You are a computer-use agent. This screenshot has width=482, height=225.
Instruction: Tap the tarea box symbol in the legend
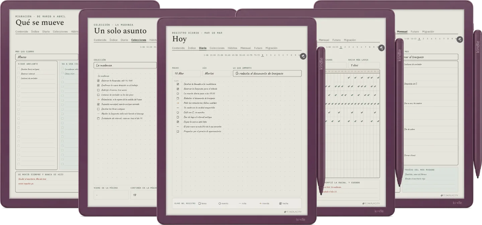[199, 204]
